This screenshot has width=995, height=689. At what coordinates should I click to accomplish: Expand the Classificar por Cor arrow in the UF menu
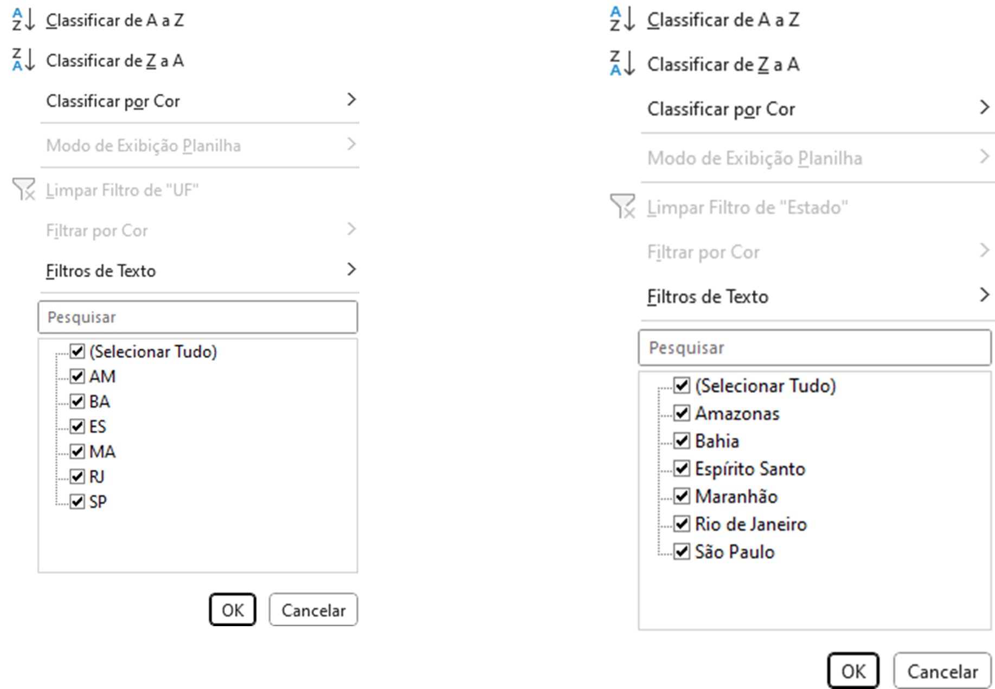click(351, 100)
